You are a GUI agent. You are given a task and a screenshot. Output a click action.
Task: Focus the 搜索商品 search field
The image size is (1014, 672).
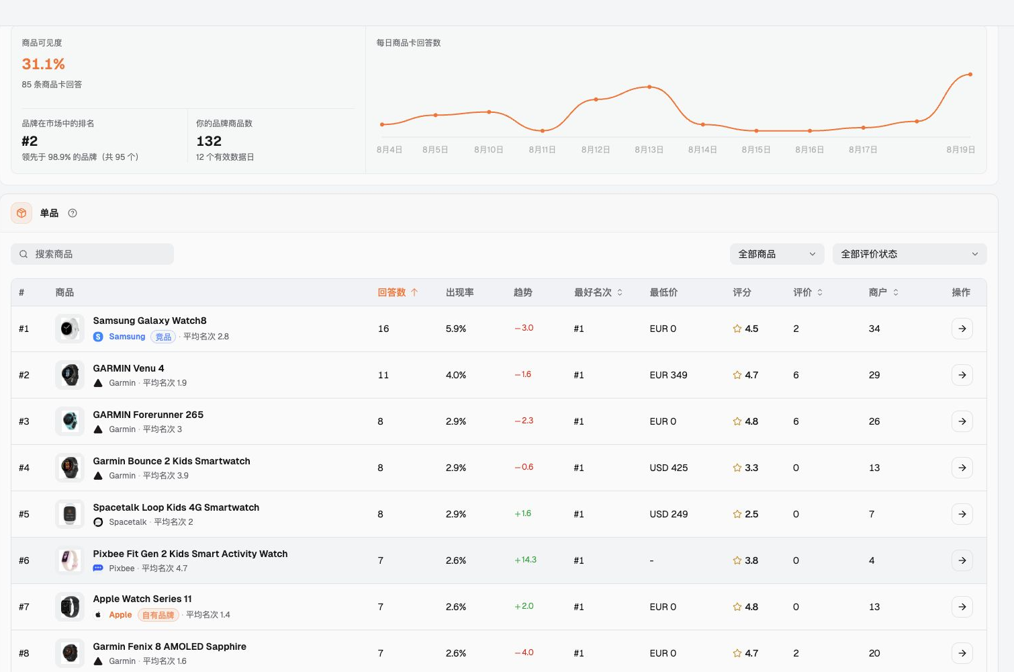click(93, 254)
